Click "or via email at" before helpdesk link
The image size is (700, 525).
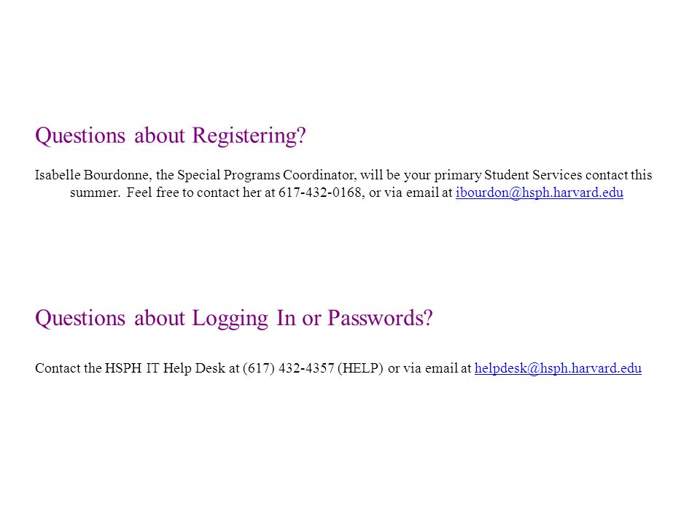click(x=429, y=367)
